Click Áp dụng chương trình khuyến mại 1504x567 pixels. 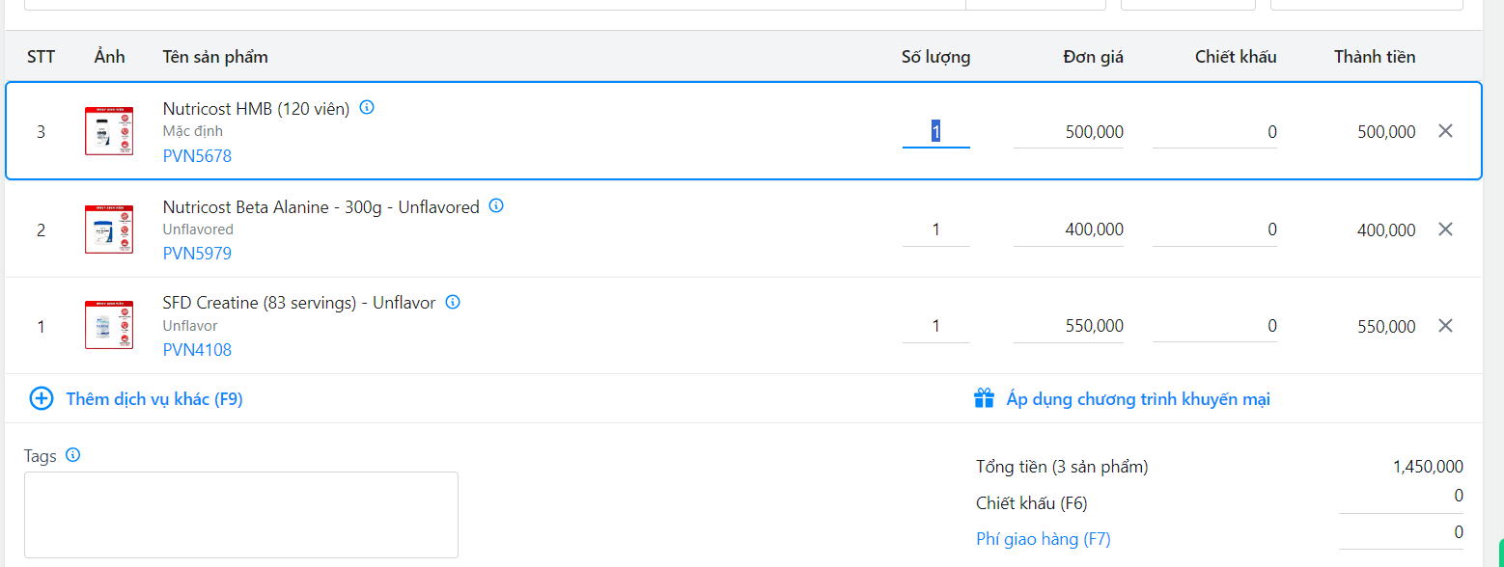(x=1138, y=399)
